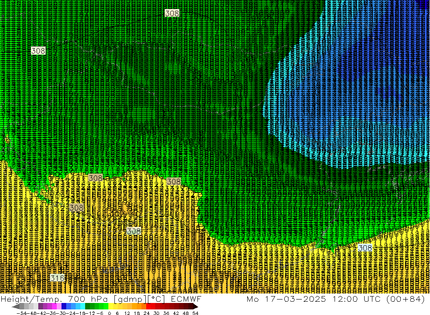Click the '12' value on the legend scale
Screen dimensions: 430x315
coord(127,313)
